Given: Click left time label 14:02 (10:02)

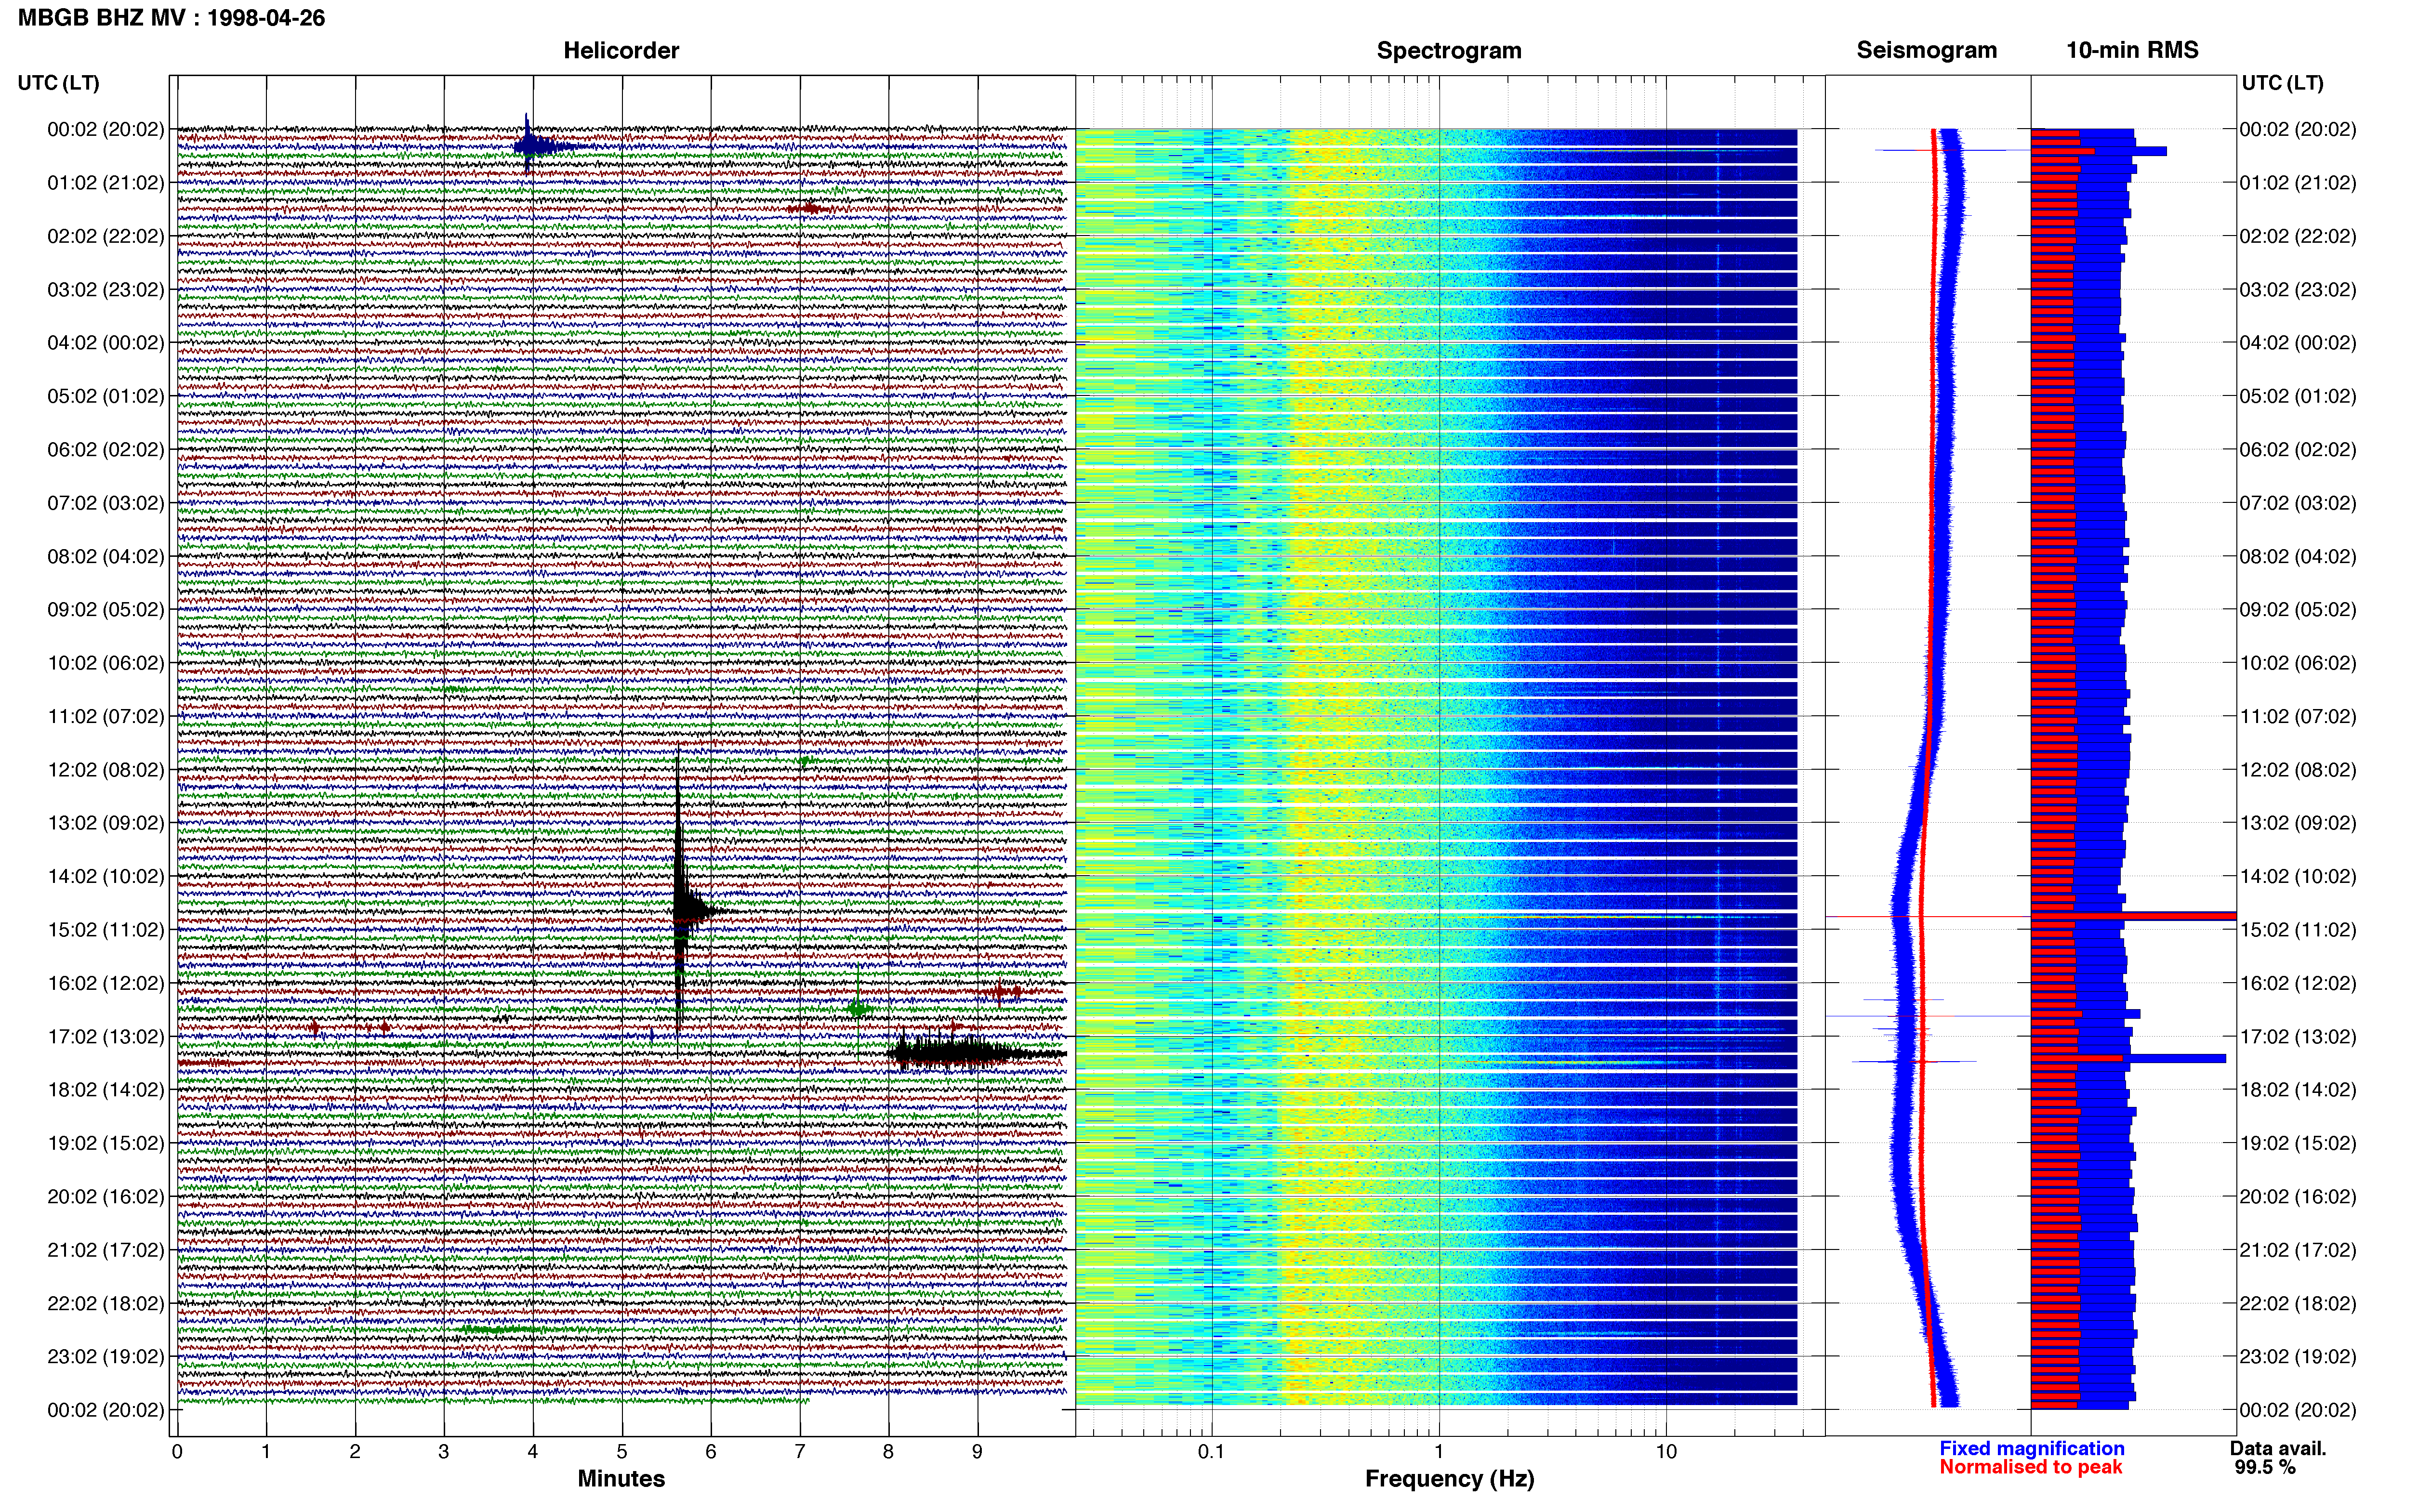Looking at the screenshot, I should [x=105, y=876].
